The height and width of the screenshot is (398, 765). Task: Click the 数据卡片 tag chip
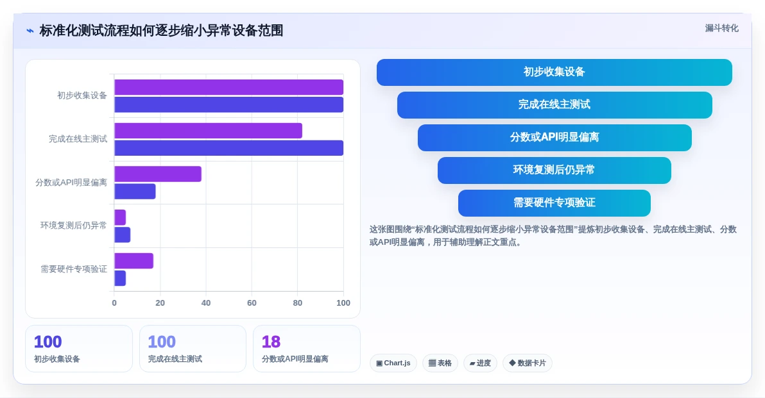pyautogui.click(x=528, y=363)
